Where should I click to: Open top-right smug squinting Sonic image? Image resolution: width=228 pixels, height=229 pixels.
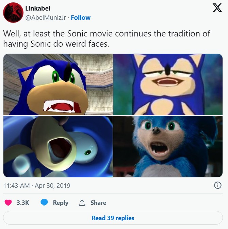click(x=168, y=84)
